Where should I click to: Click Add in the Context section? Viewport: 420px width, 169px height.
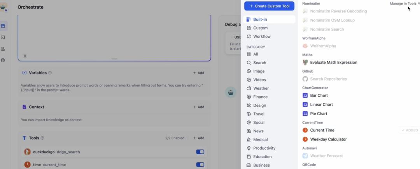(x=199, y=107)
